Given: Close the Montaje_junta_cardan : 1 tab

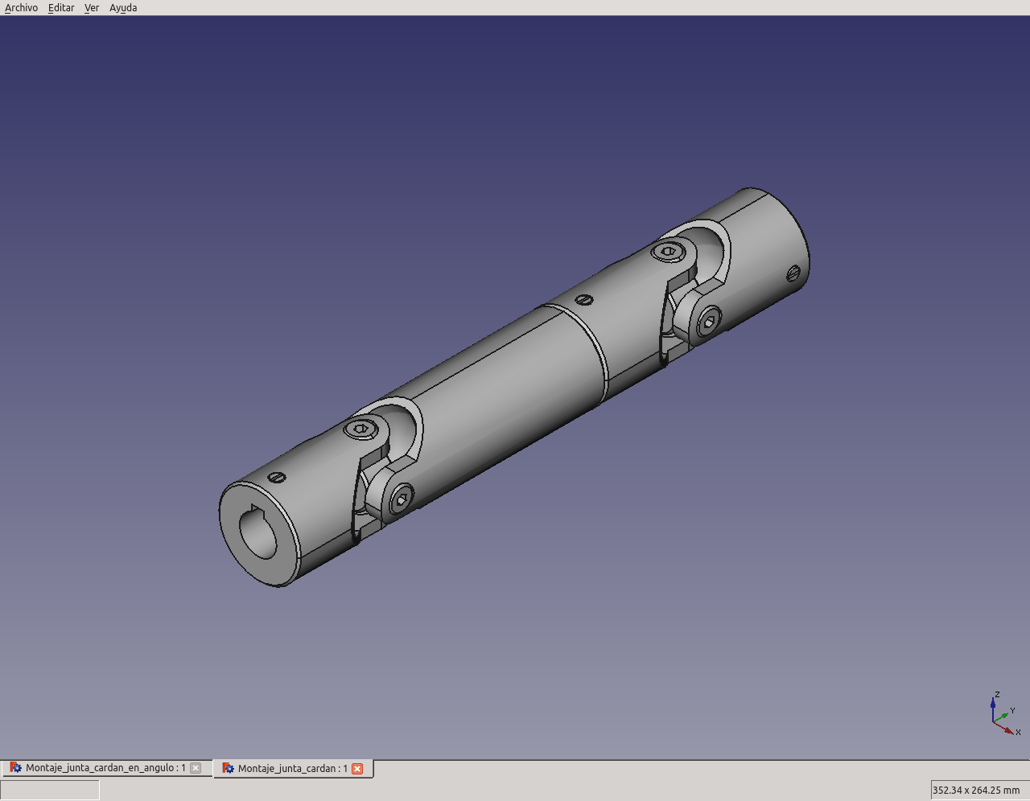Looking at the screenshot, I should point(357,769).
